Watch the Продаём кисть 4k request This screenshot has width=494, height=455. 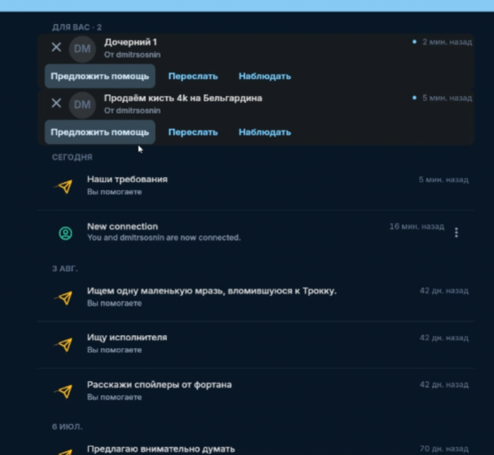click(265, 132)
